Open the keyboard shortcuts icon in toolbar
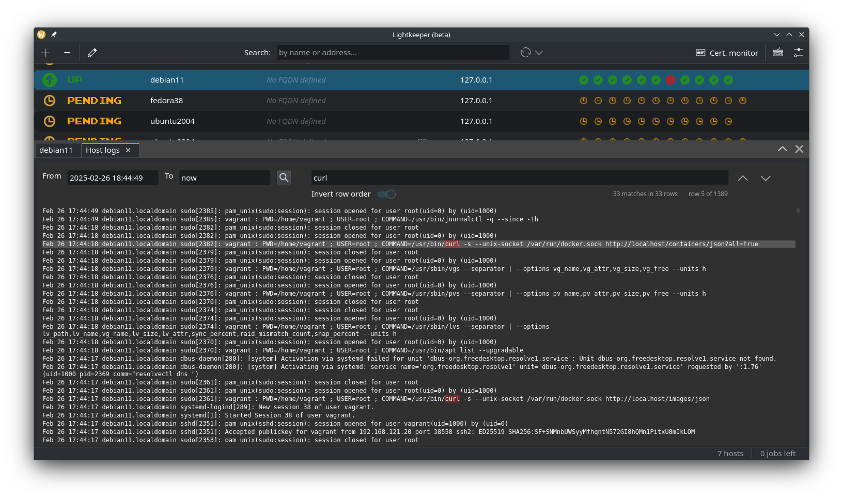 (778, 53)
